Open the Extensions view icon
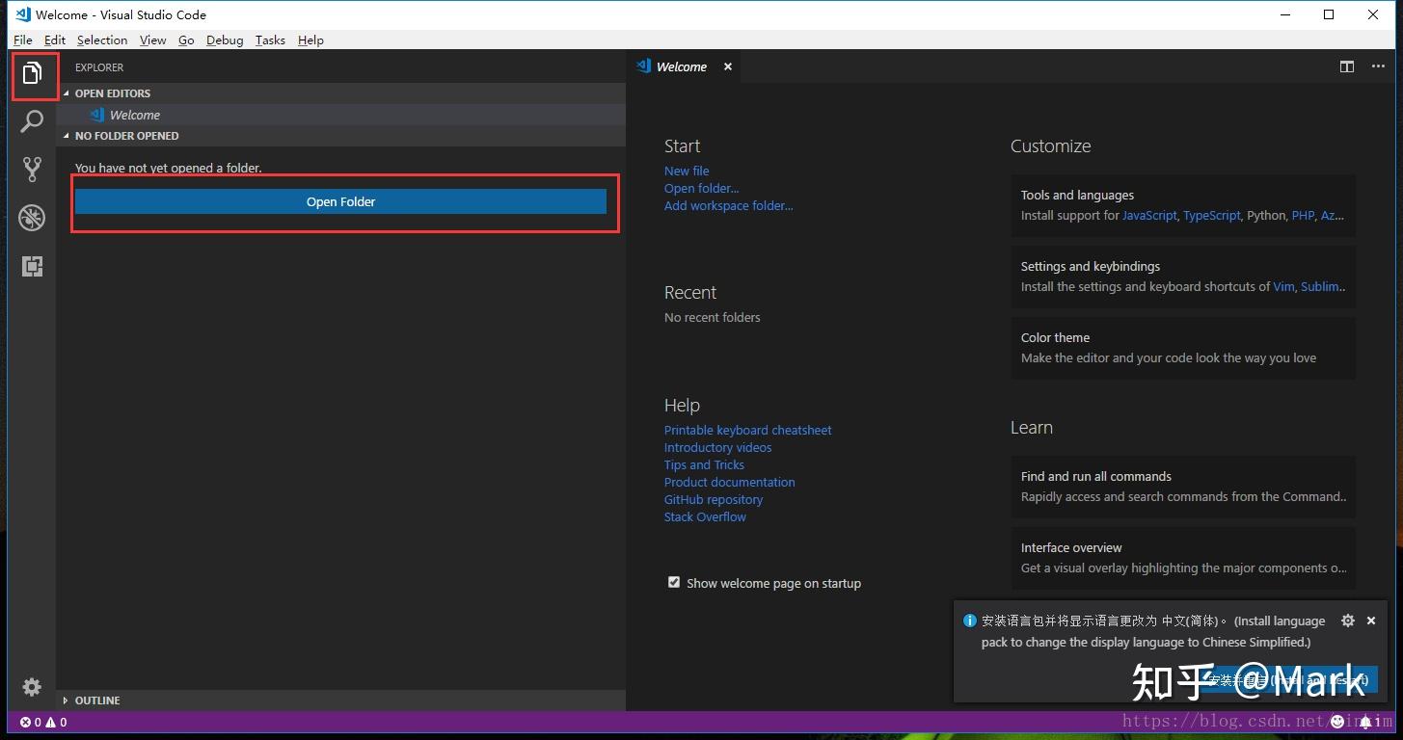 click(33, 266)
